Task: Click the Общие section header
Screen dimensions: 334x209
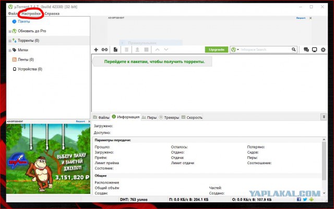Action: (101, 176)
